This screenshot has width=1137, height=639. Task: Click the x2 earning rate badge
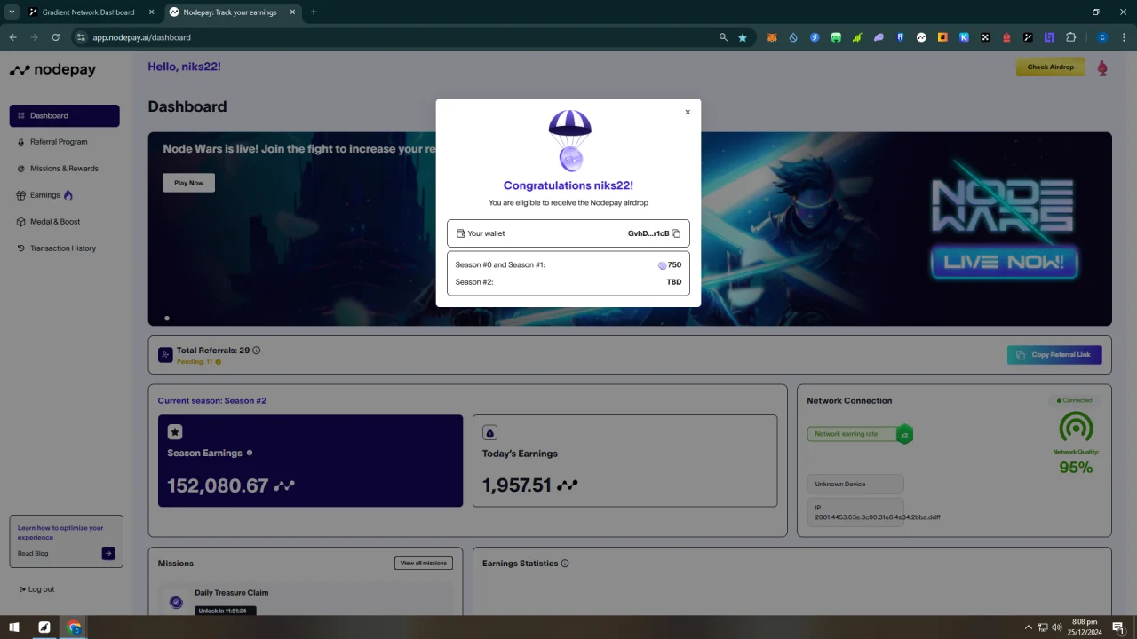[x=904, y=435]
